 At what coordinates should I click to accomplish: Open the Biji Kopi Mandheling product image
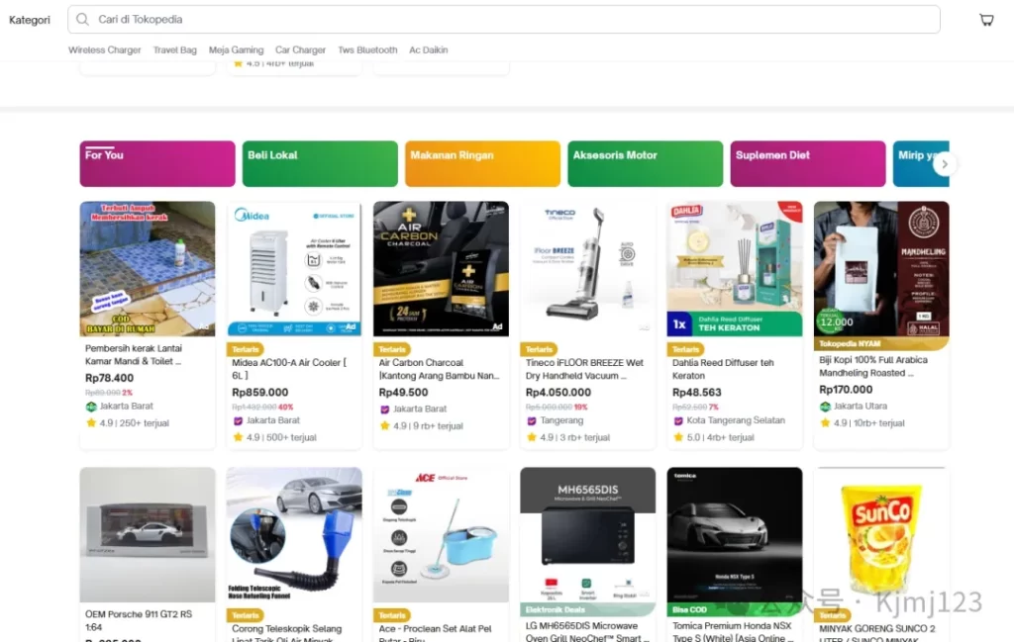coord(881,269)
